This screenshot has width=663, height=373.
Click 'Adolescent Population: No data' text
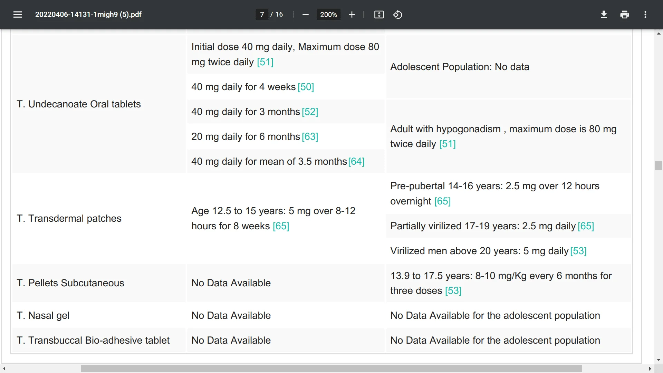pos(460,67)
